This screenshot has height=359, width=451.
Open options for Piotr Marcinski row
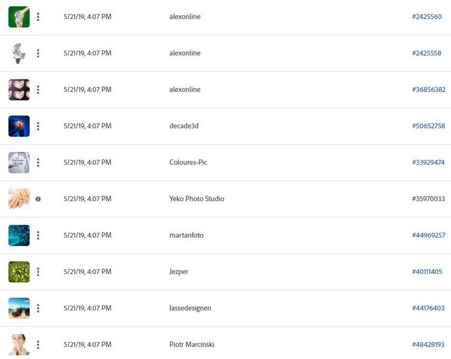pos(38,345)
